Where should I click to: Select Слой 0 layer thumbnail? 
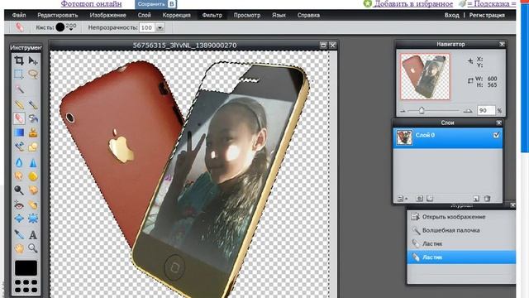[404, 138]
